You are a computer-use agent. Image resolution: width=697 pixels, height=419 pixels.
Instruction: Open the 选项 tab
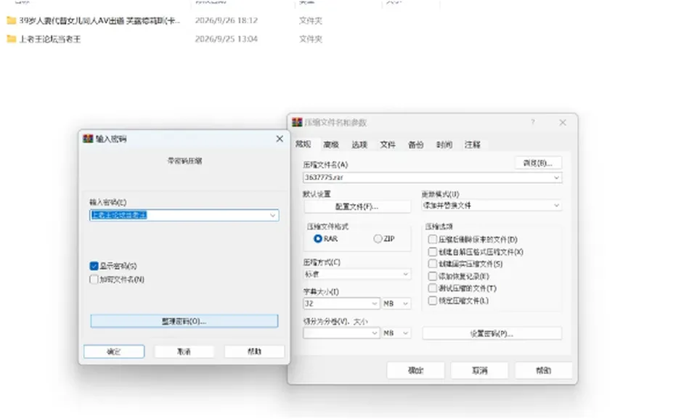pos(359,145)
